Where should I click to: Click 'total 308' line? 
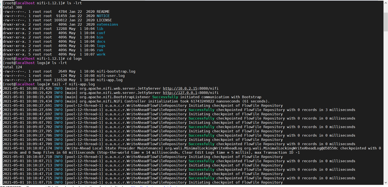(12, 7)
